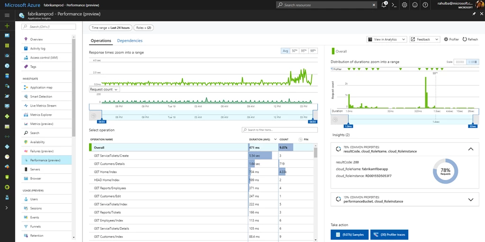
Task: Expand the left service bar chevron
Action: point(7,207)
